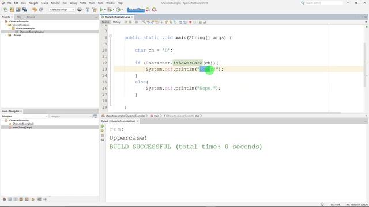Image resolution: width=369 pixels, height=207 pixels.
Task: Close the main - Navigator tab
Action: (x=21, y=111)
